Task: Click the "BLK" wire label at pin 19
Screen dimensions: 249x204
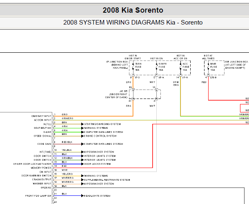Action: (x=64, y=186)
